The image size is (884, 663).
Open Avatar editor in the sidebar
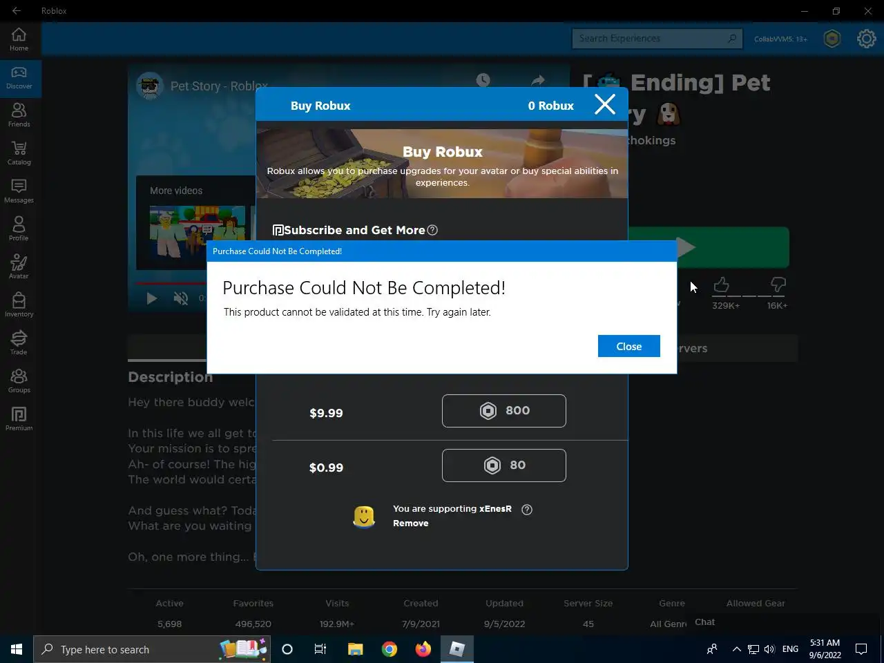tap(19, 267)
